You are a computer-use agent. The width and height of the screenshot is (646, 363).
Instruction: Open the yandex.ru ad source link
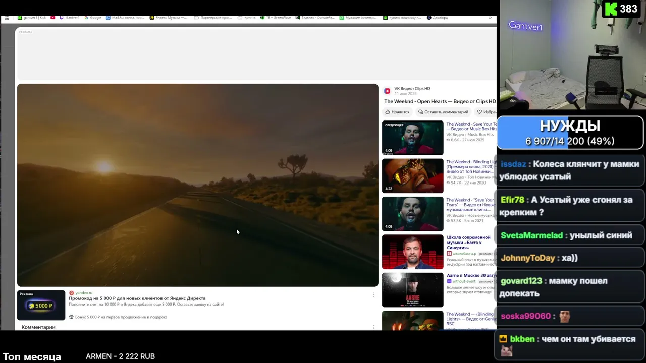(x=84, y=293)
